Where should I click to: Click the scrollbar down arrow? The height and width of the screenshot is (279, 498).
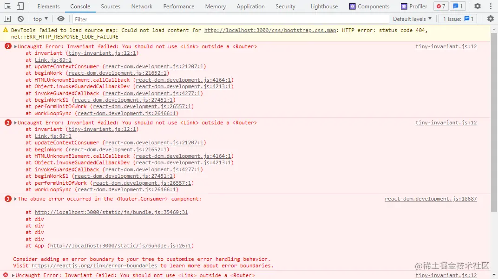[494, 275]
